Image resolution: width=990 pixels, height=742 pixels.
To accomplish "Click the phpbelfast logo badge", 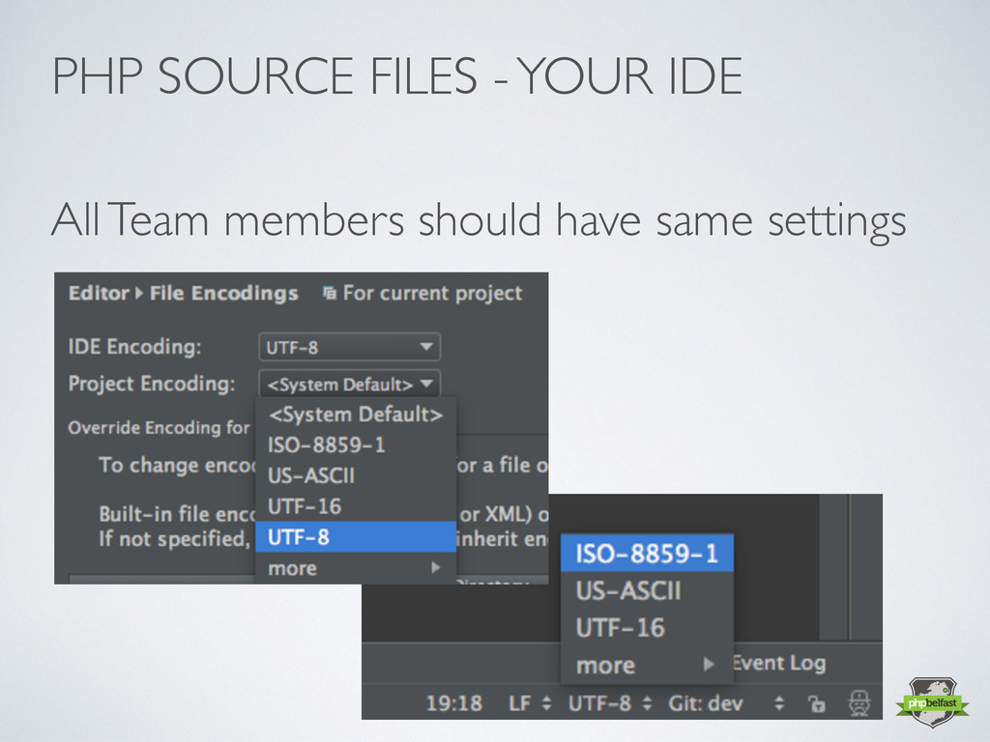I will click(x=932, y=703).
